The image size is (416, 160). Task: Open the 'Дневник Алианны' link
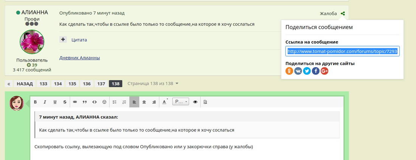(79, 58)
